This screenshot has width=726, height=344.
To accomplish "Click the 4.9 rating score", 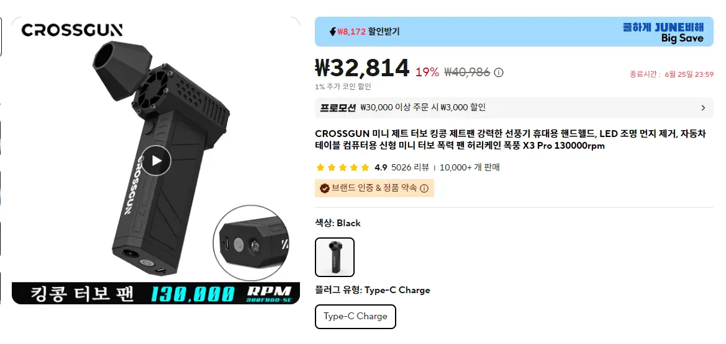I will pos(381,167).
